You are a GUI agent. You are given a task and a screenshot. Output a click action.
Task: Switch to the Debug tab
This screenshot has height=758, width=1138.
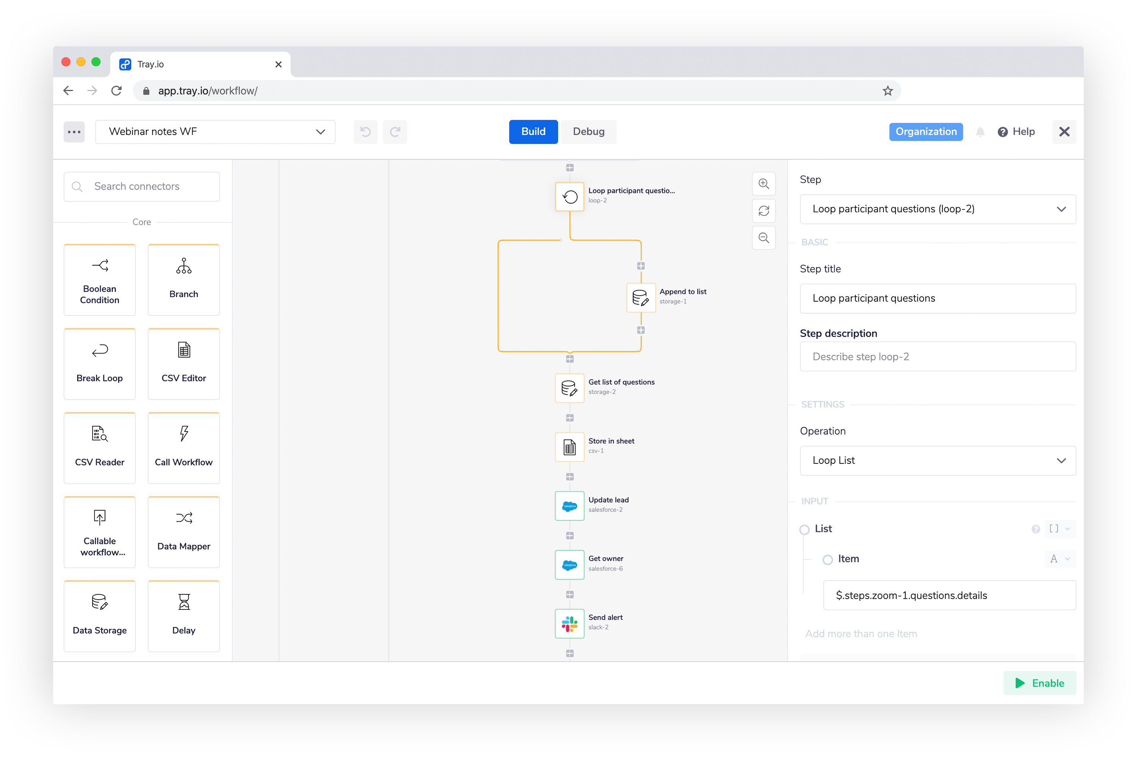(588, 132)
